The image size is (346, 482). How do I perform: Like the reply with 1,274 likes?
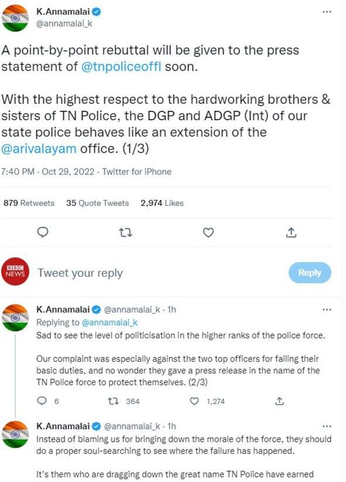pyautogui.click(x=195, y=401)
